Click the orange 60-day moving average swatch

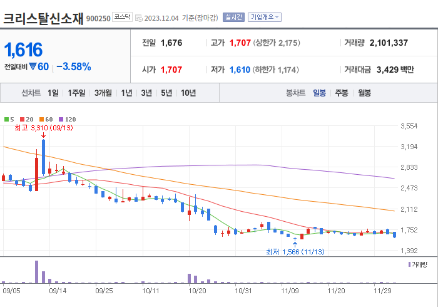(x=42, y=120)
